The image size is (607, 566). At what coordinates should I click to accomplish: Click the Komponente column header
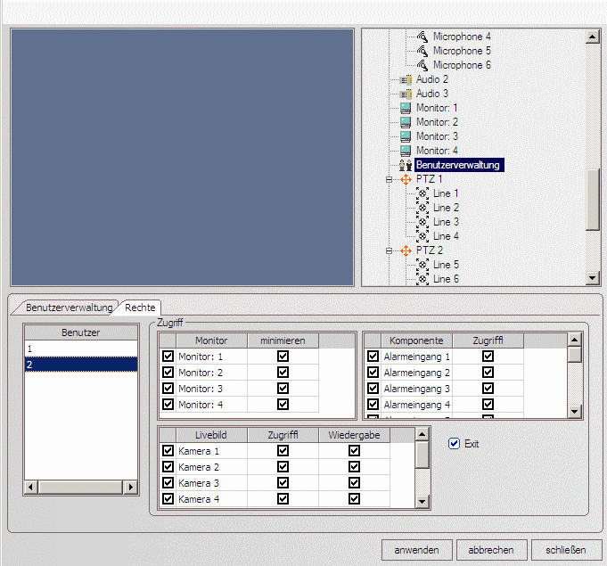(416, 340)
